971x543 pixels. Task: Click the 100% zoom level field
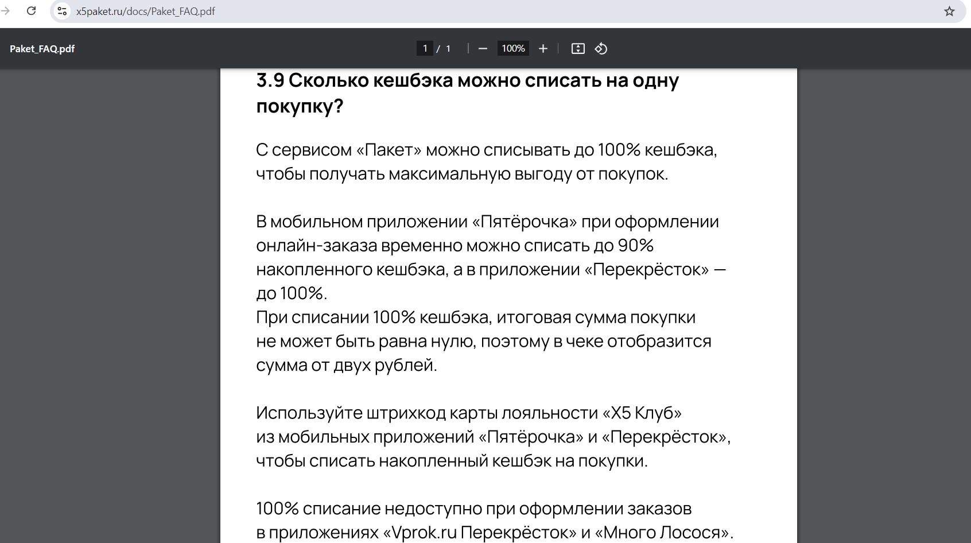click(513, 49)
